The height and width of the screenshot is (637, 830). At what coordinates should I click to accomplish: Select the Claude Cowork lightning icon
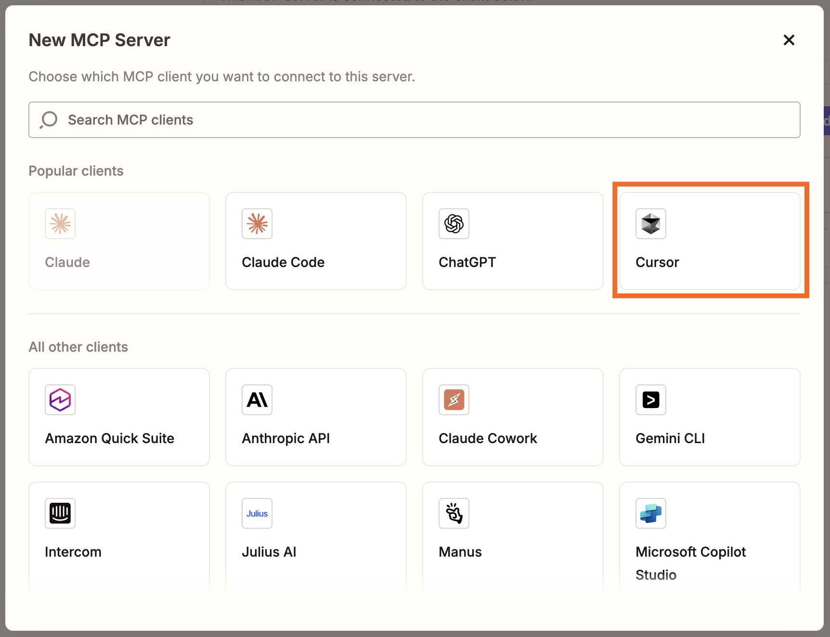click(x=454, y=400)
